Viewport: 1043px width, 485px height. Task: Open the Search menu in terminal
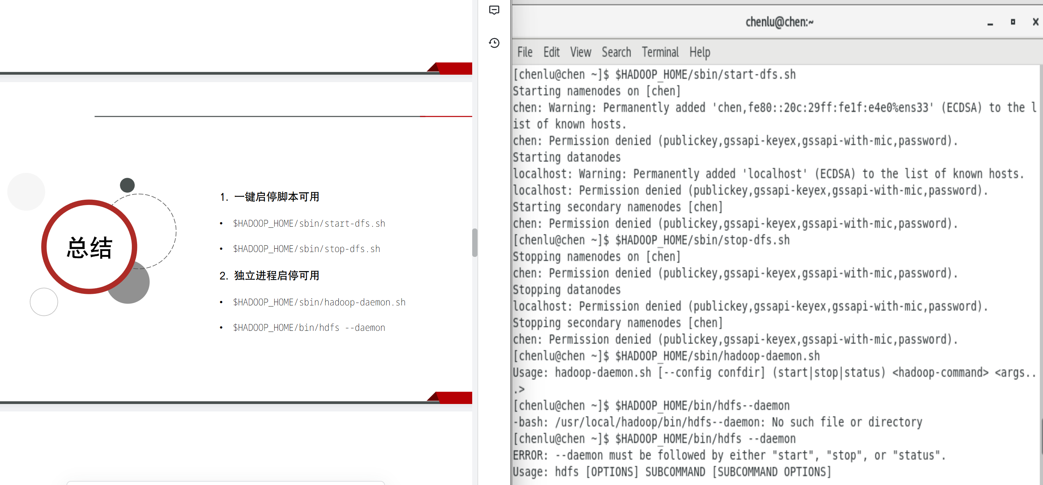[x=616, y=52]
